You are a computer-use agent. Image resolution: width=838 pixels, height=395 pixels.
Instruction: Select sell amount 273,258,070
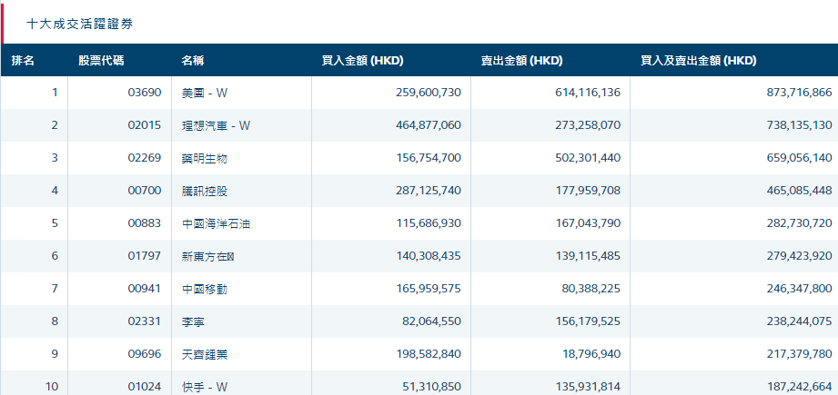588,125
